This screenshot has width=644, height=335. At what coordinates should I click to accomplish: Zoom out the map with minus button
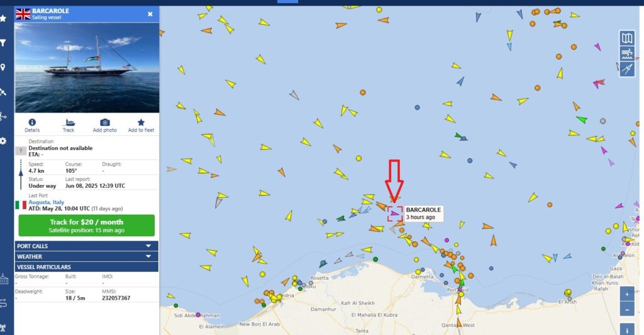coord(627,309)
